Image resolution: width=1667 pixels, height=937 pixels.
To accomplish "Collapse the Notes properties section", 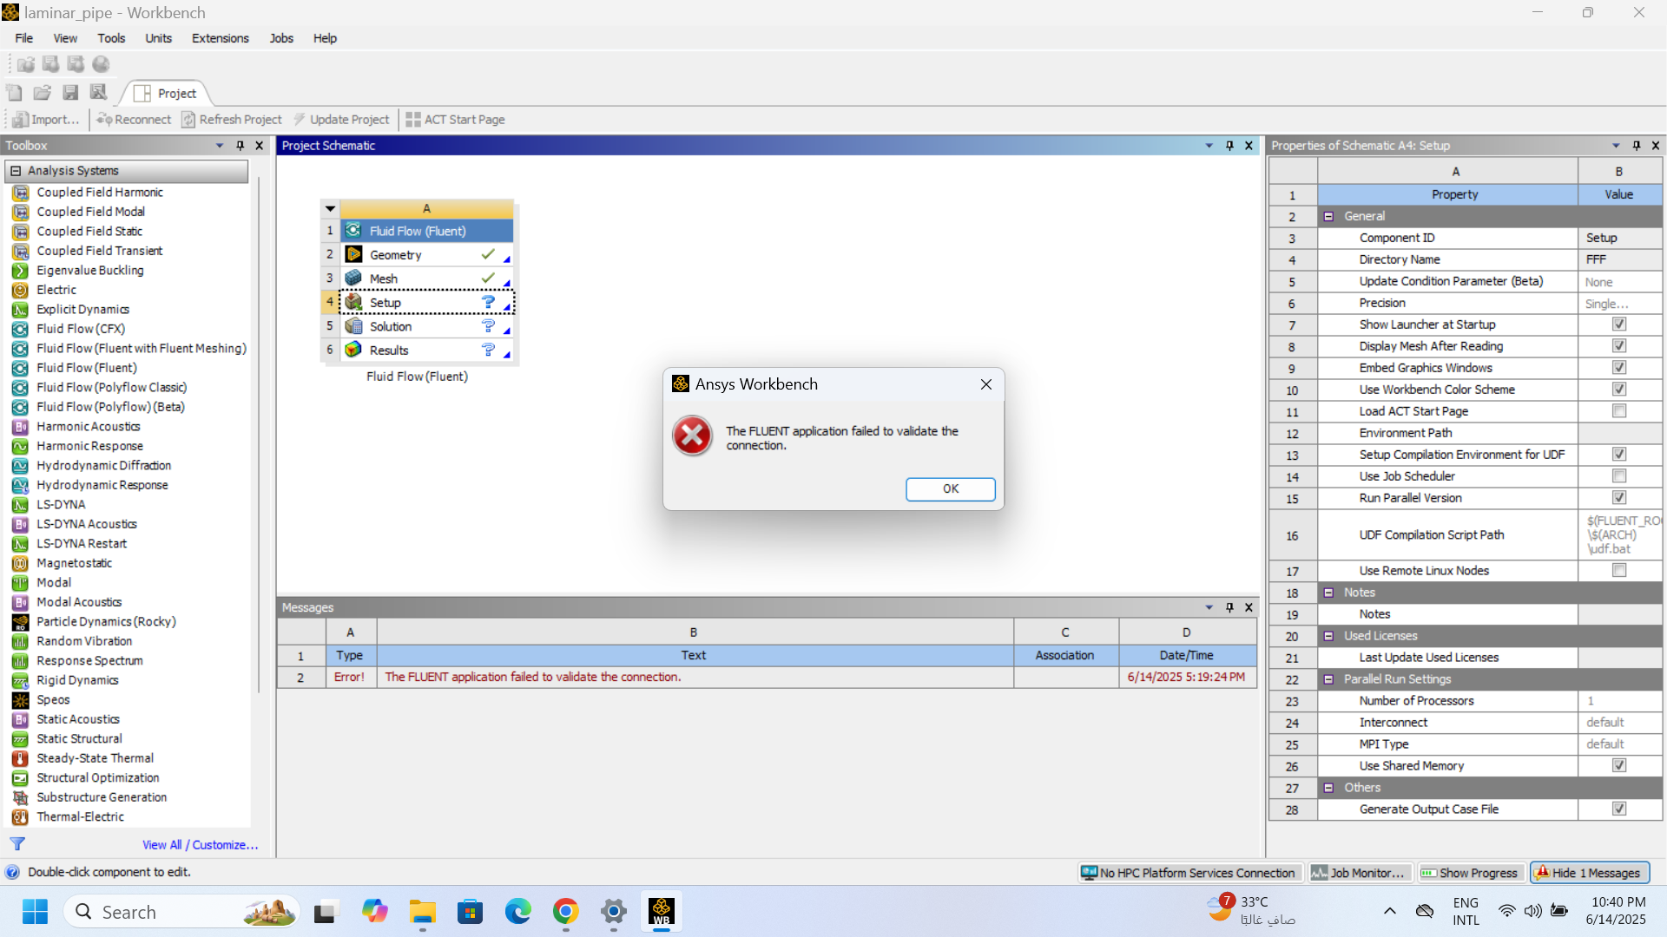I will pyautogui.click(x=1328, y=593).
